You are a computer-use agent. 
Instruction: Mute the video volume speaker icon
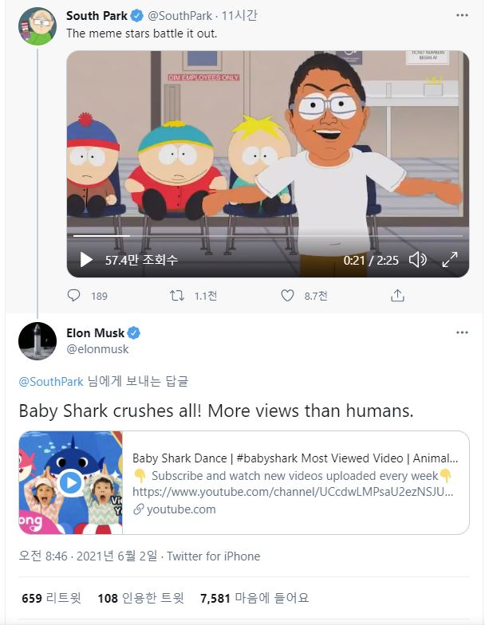click(417, 260)
